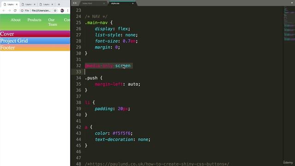Screen dimensions: 295x166
Task: Close the first Layout browser tab
Action: point(17,4)
